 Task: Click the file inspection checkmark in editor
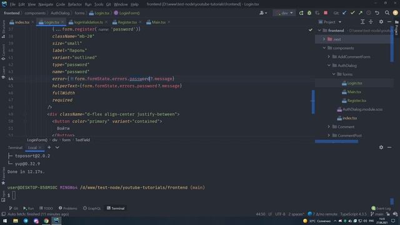(311, 30)
